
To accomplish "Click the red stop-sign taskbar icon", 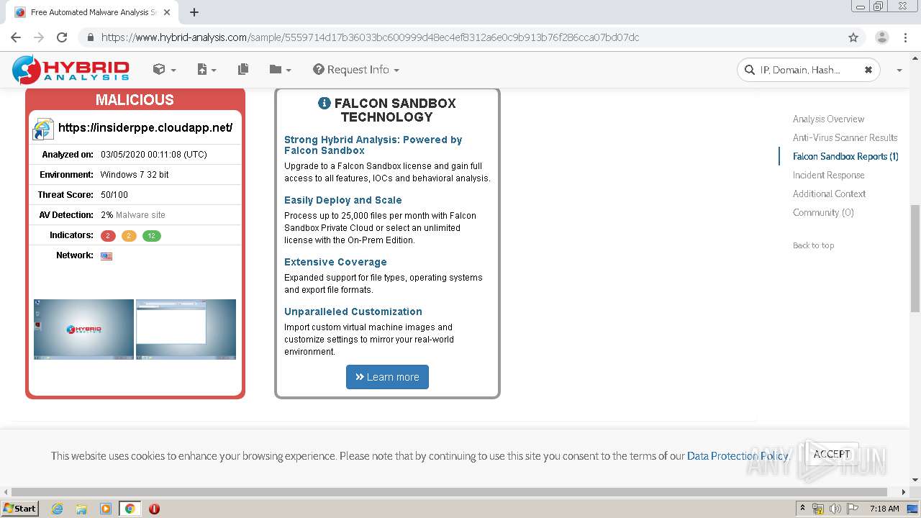I will tap(154, 509).
